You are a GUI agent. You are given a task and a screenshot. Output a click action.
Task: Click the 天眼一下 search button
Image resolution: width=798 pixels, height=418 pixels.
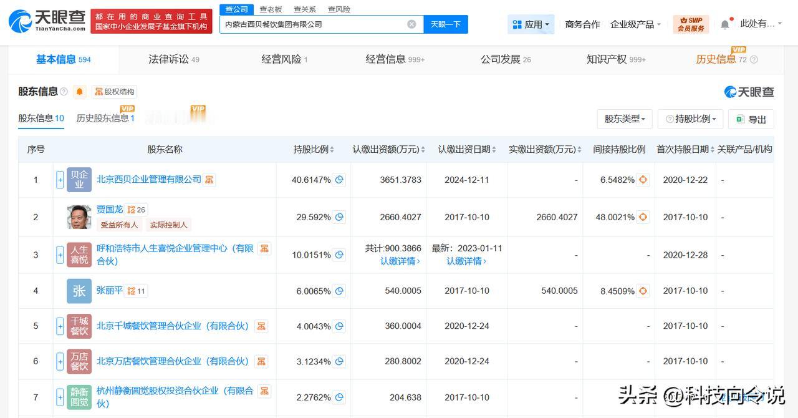(446, 24)
